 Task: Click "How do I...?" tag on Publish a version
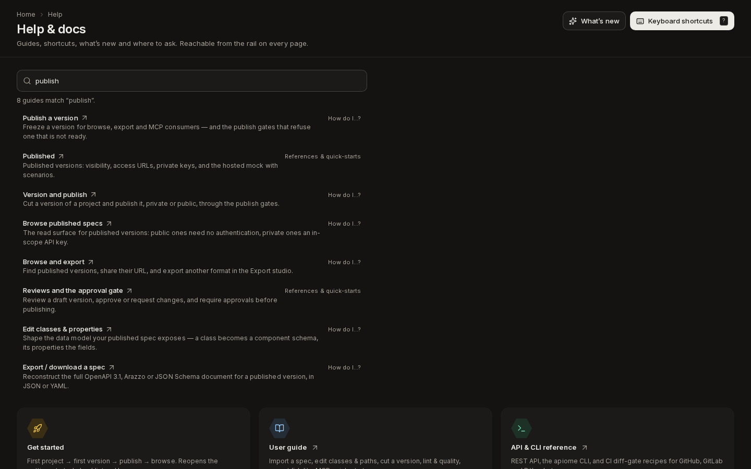pos(344,118)
